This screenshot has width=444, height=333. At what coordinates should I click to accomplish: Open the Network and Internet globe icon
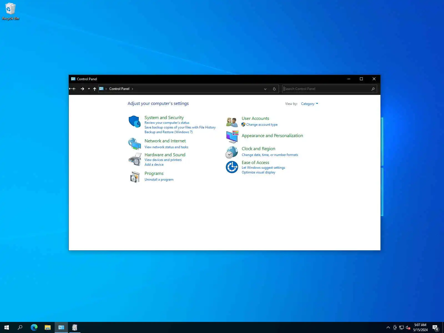(x=135, y=144)
